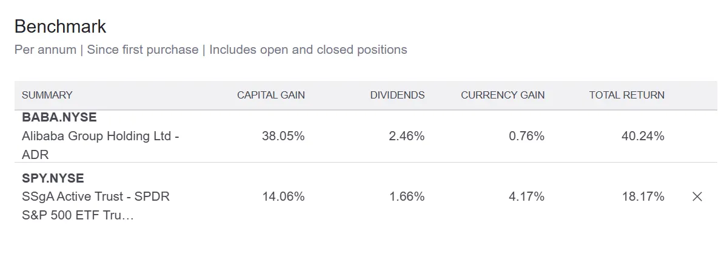727x269 pixels.
Task: Select BABA dividends value 2.46%
Action: [406, 136]
